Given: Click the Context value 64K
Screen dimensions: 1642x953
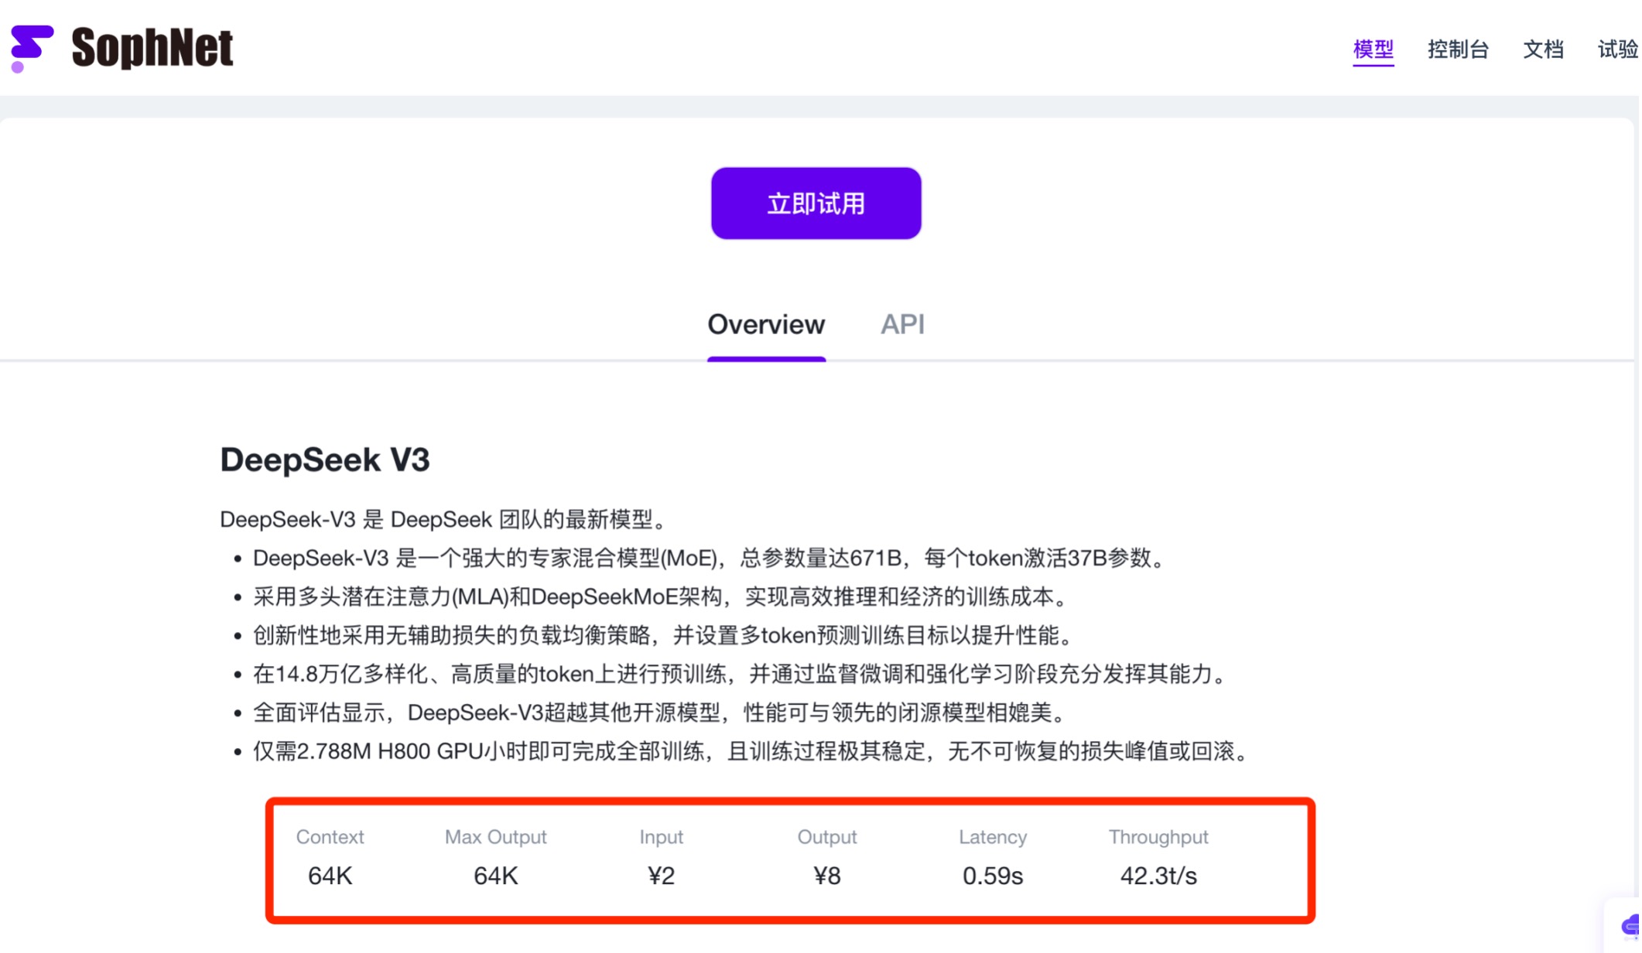Looking at the screenshot, I should tap(330, 876).
